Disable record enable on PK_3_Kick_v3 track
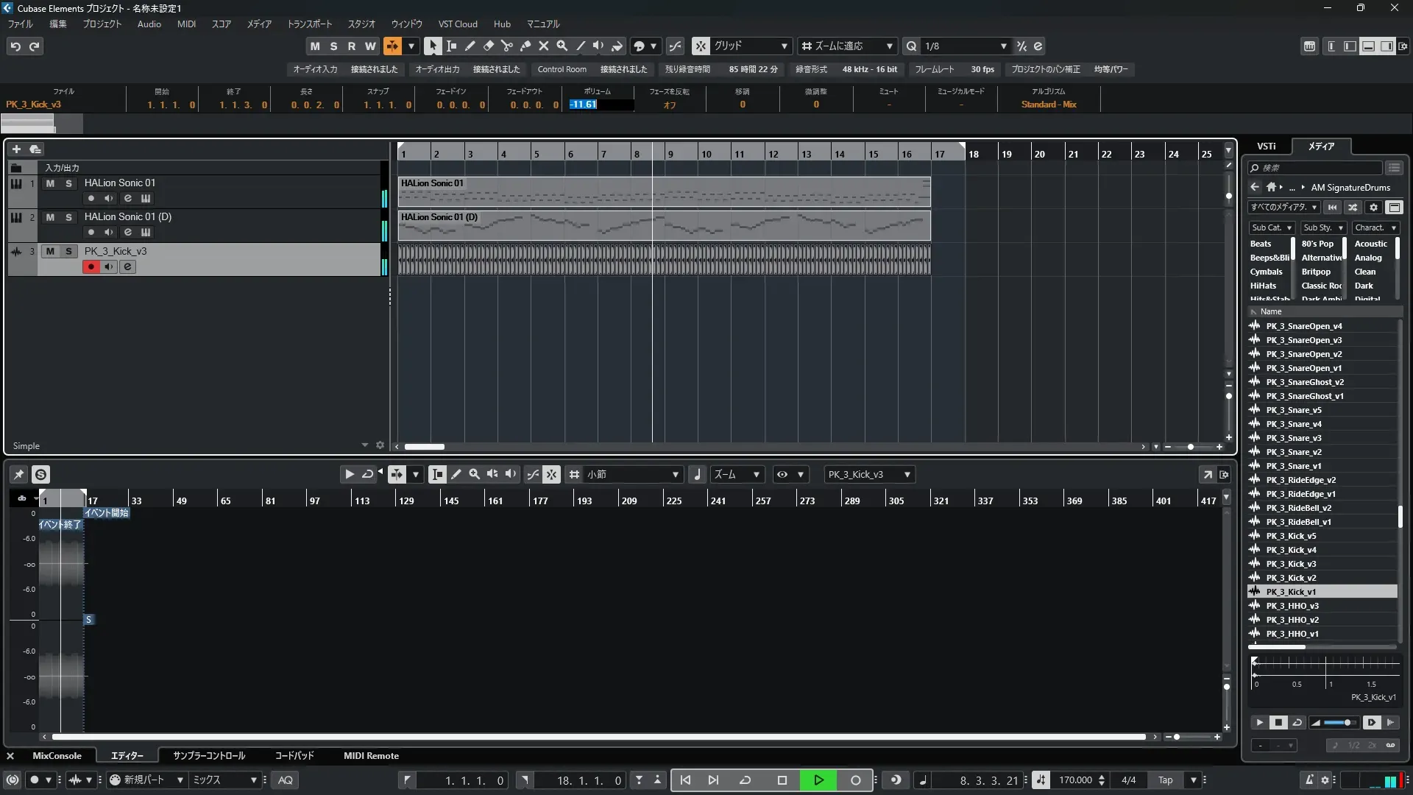This screenshot has height=795, width=1413. click(x=91, y=267)
